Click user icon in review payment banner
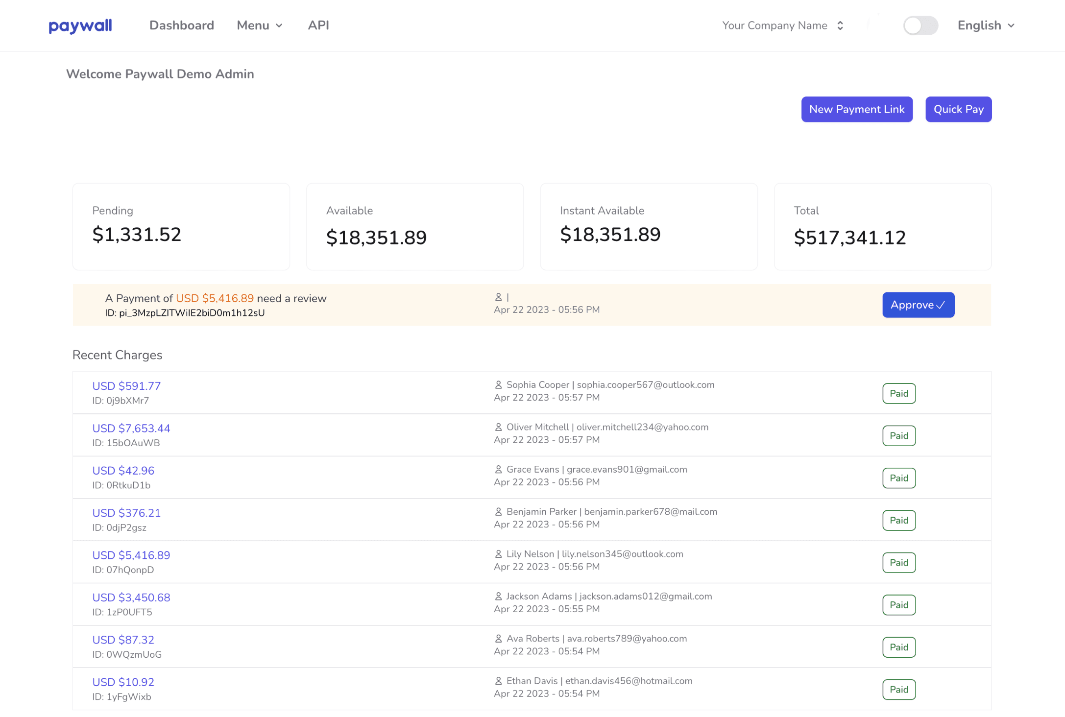 498,297
